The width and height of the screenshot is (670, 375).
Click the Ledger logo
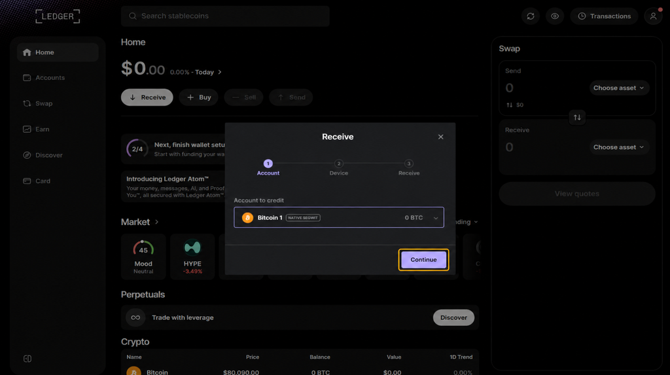[58, 16]
